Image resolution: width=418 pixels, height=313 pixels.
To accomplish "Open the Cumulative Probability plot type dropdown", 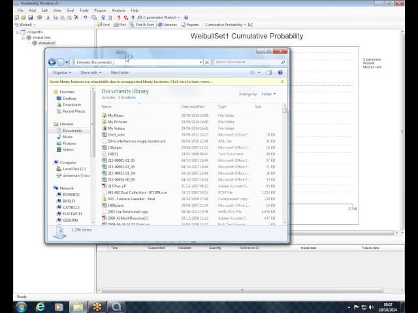I will tap(245, 25).
